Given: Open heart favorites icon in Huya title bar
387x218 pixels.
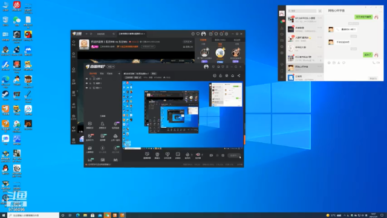Looking at the screenshot, I should tap(198, 34).
